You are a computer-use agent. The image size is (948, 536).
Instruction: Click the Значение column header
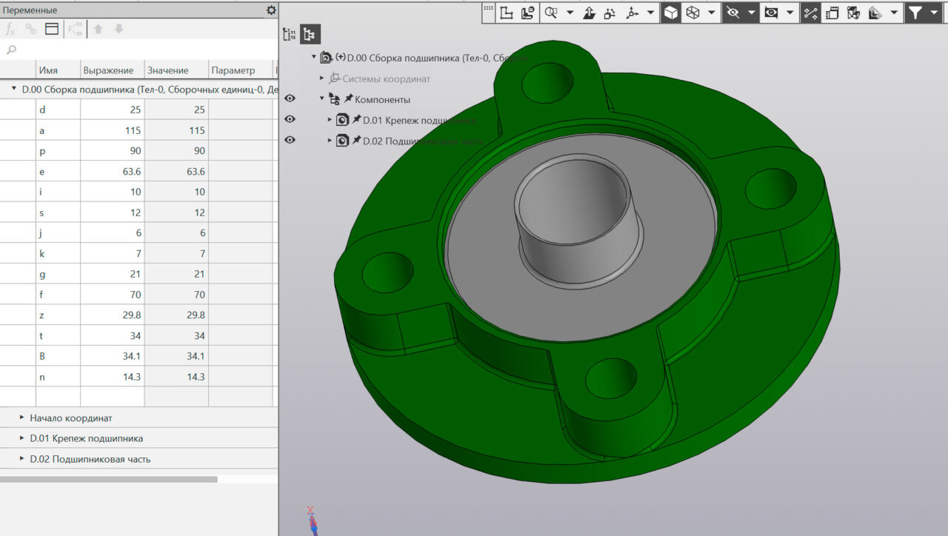click(x=168, y=70)
